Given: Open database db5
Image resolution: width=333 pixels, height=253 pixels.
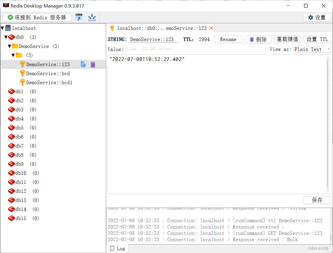Looking at the screenshot, I should (x=22, y=128).
